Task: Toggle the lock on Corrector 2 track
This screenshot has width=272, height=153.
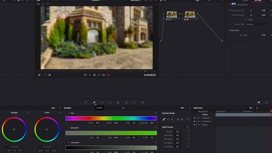Action: coord(196,122)
